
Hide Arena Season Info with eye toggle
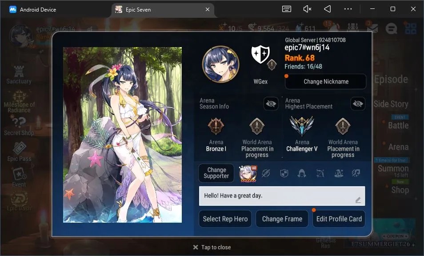271,104
